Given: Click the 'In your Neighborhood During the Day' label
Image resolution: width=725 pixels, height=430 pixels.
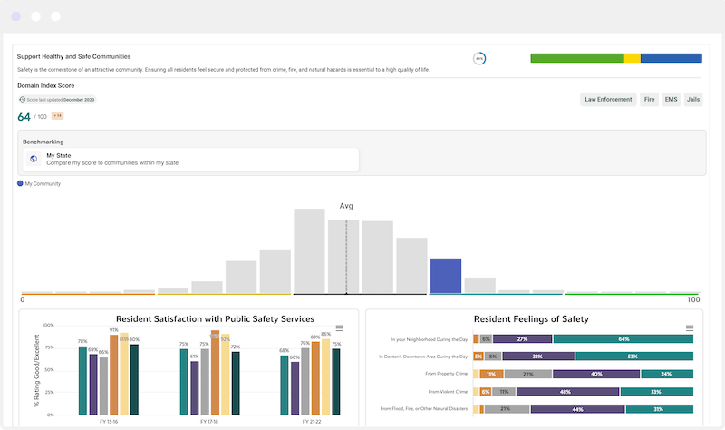Looking at the screenshot, I should (x=430, y=339).
